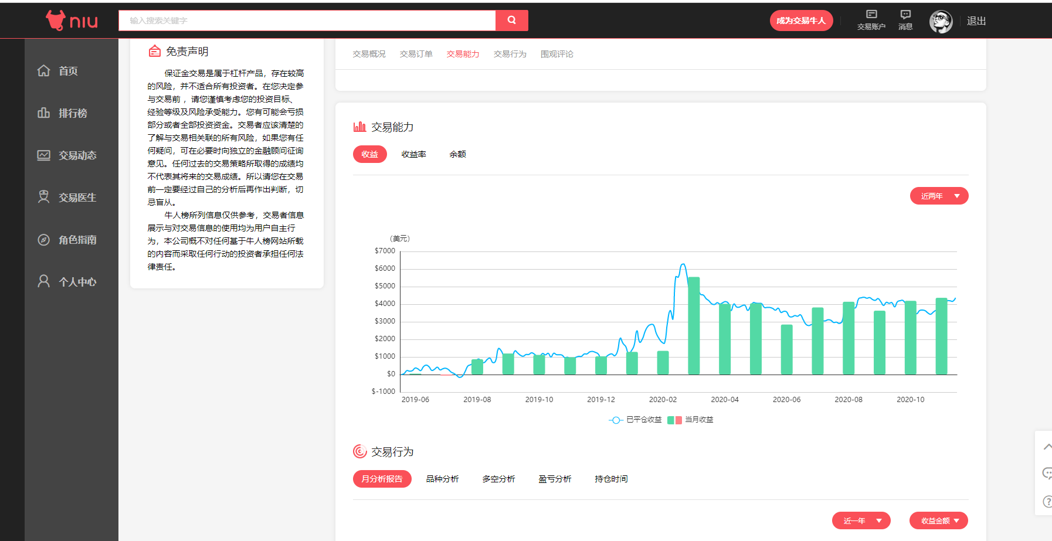Click the $7000 y-axis label
The width and height of the screenshot is (1052, 541).
click(x=385, y=251)
